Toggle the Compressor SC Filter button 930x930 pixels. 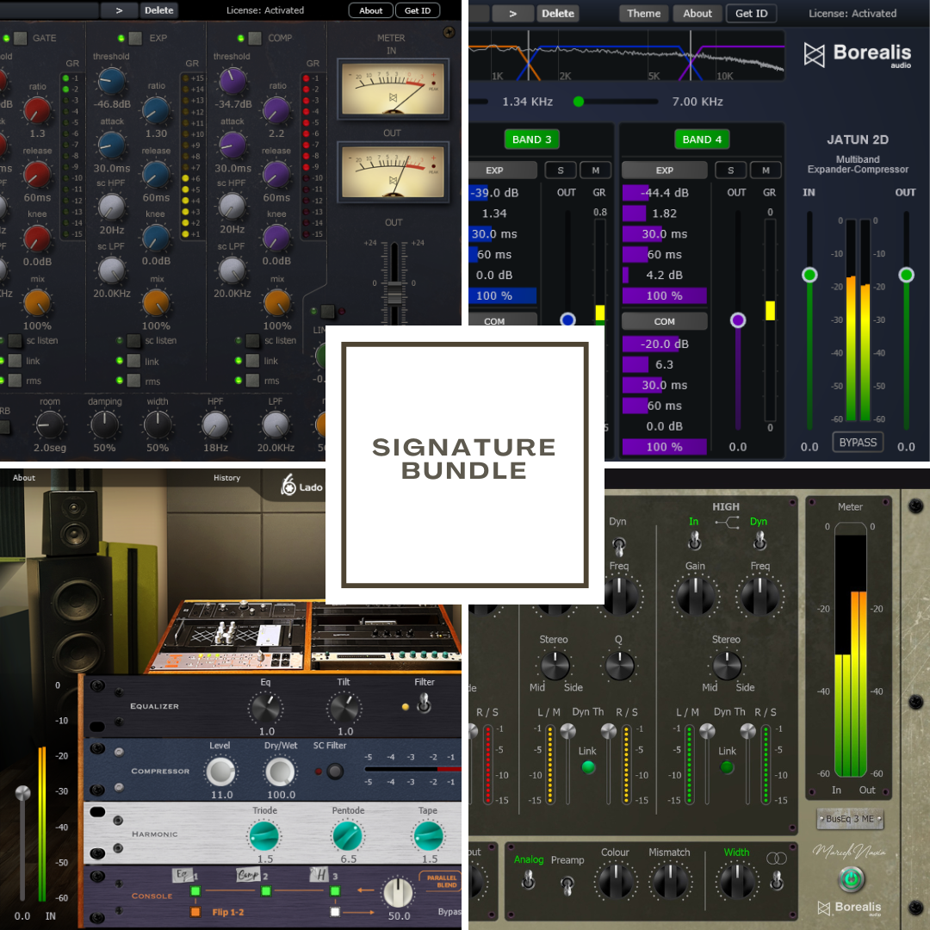tap(335, 771)
